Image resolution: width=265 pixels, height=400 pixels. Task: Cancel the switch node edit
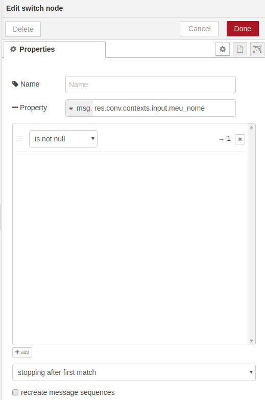click(200, 29)
